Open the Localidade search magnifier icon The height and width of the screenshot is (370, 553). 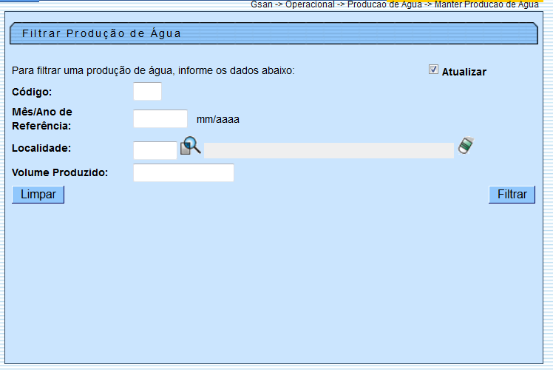(191, 146)
